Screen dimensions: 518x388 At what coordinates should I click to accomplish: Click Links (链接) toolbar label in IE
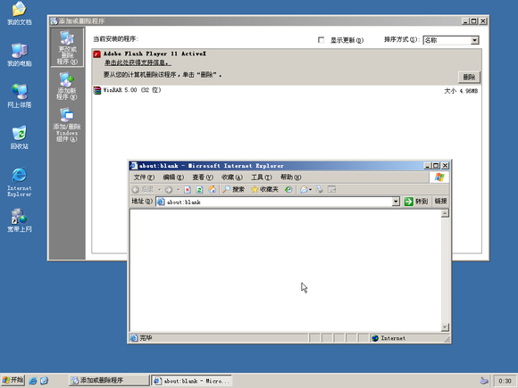[x=440, y=202]
